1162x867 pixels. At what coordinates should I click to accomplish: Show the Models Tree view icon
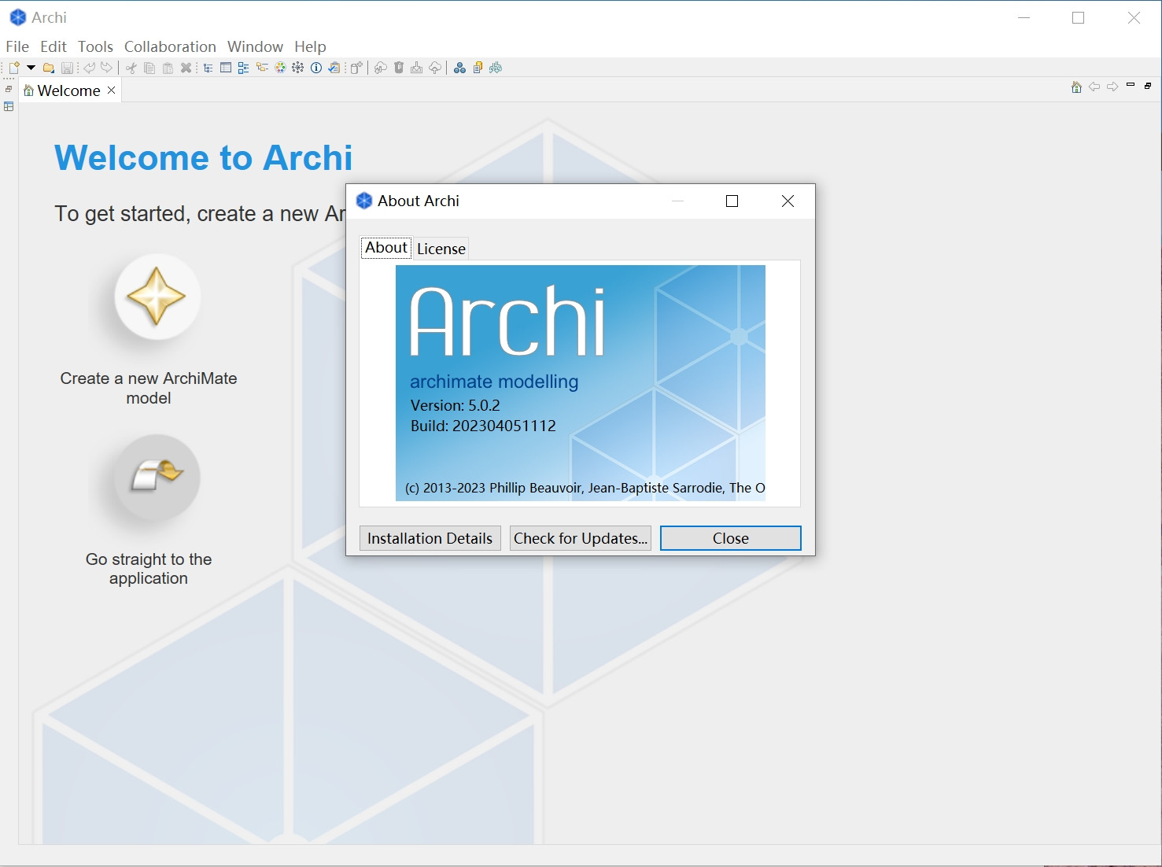pyautogui.click(x=208, y=68)
